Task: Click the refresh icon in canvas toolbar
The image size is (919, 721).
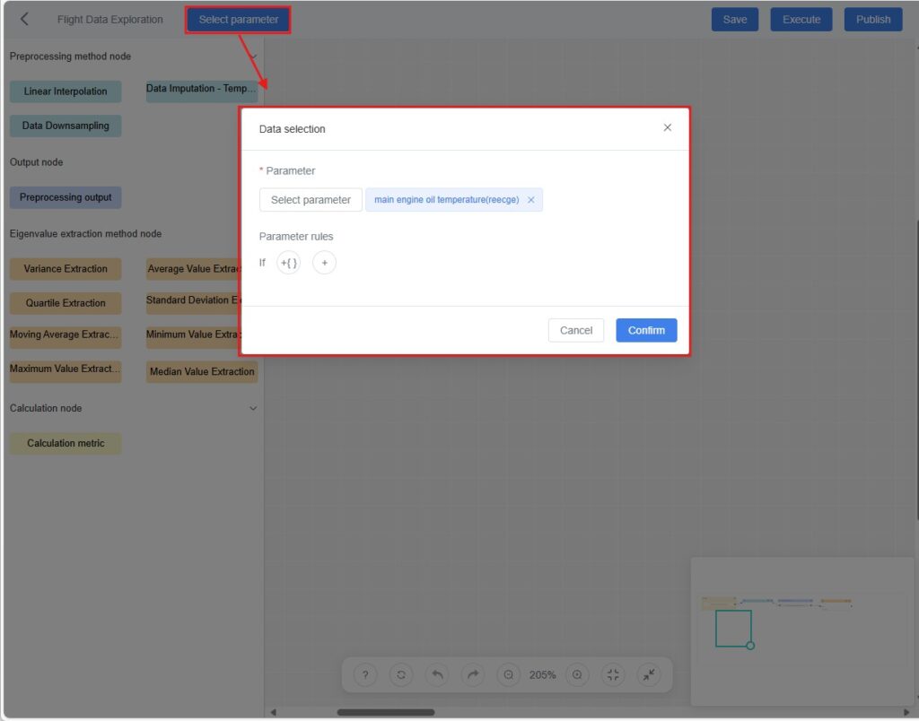Action: point(401,675)
